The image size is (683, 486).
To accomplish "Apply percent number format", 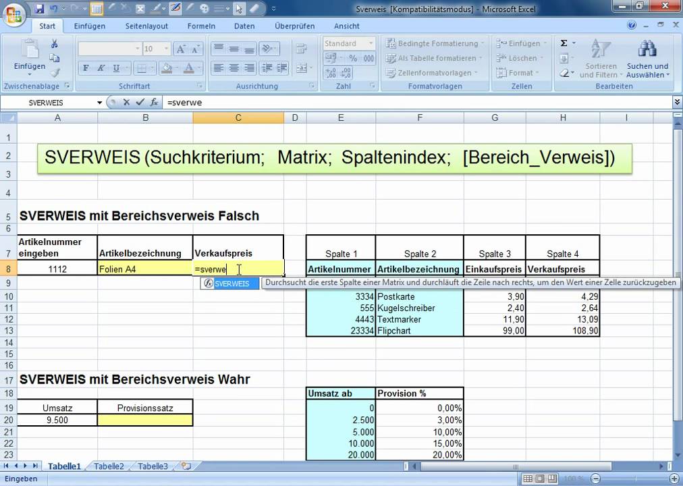I will [353, 58].
